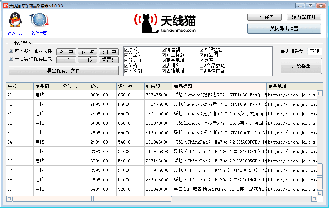Click the 序号 column header
Image resolution: width=329 pixels, height=208 pixels.
pos(20,86)
